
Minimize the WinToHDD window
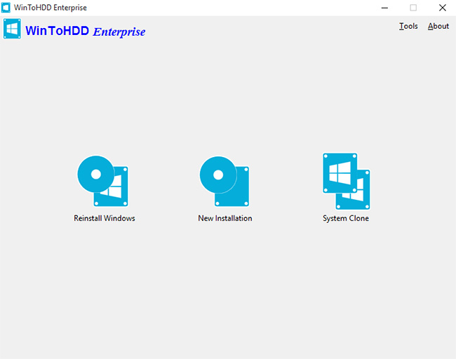(384, 8)
